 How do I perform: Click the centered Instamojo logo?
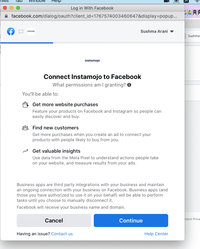pyautogui.click(x=92, y=61)
